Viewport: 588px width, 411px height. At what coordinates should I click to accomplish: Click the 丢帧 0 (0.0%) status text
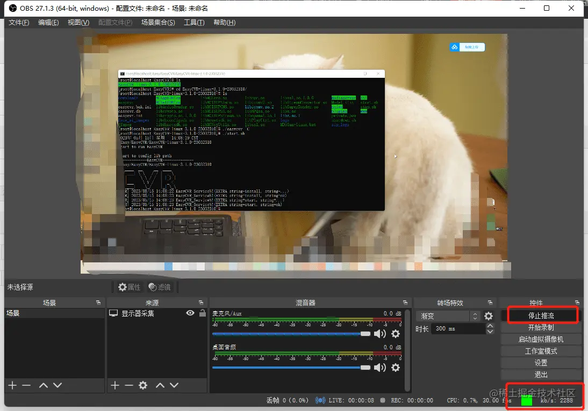[287, 400]
